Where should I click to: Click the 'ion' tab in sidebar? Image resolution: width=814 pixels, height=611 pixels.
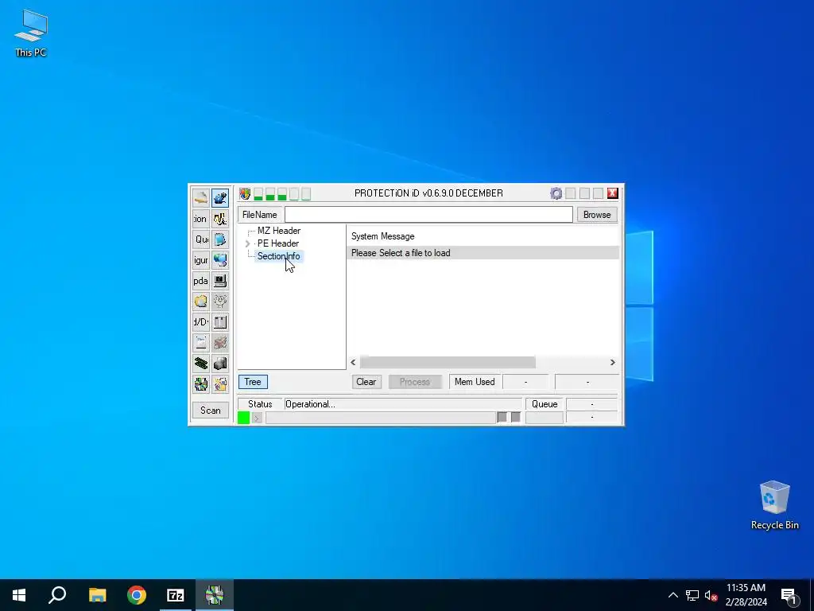(x=201, y=219)
